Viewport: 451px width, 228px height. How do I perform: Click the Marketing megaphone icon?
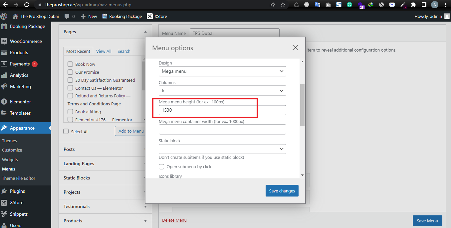pos(4,86)
